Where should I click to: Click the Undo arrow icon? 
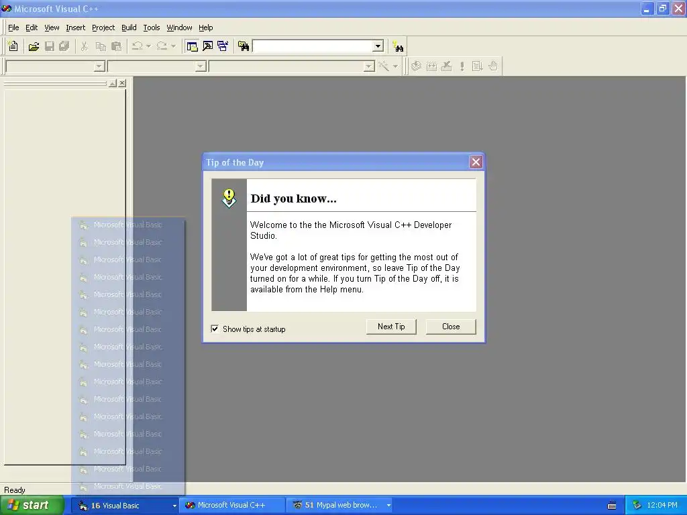tap(137, 46)
